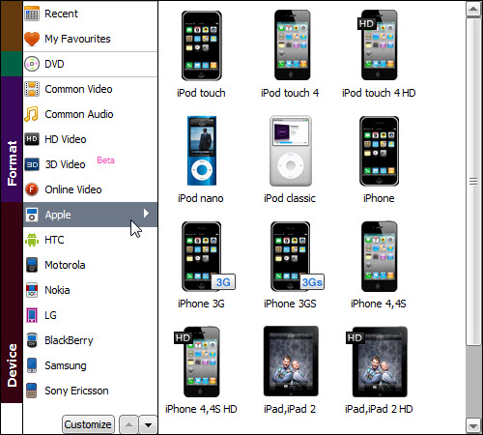Choose the Samsung phone icon
Image resolution: width=483 pixels, height=435 pixels.
(x=32, y=365)
